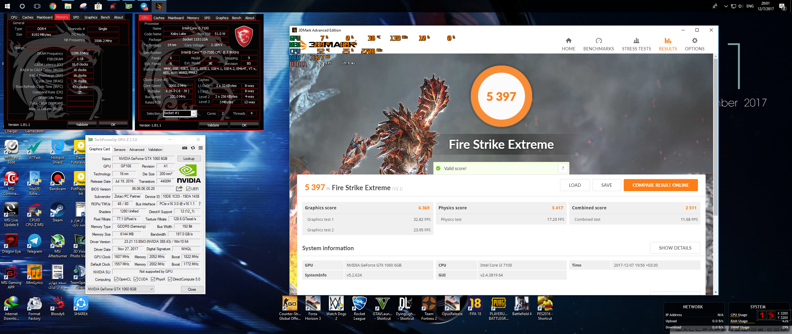
Task: Open Google Chrome from the taskbar
Action: click(53, 6)
